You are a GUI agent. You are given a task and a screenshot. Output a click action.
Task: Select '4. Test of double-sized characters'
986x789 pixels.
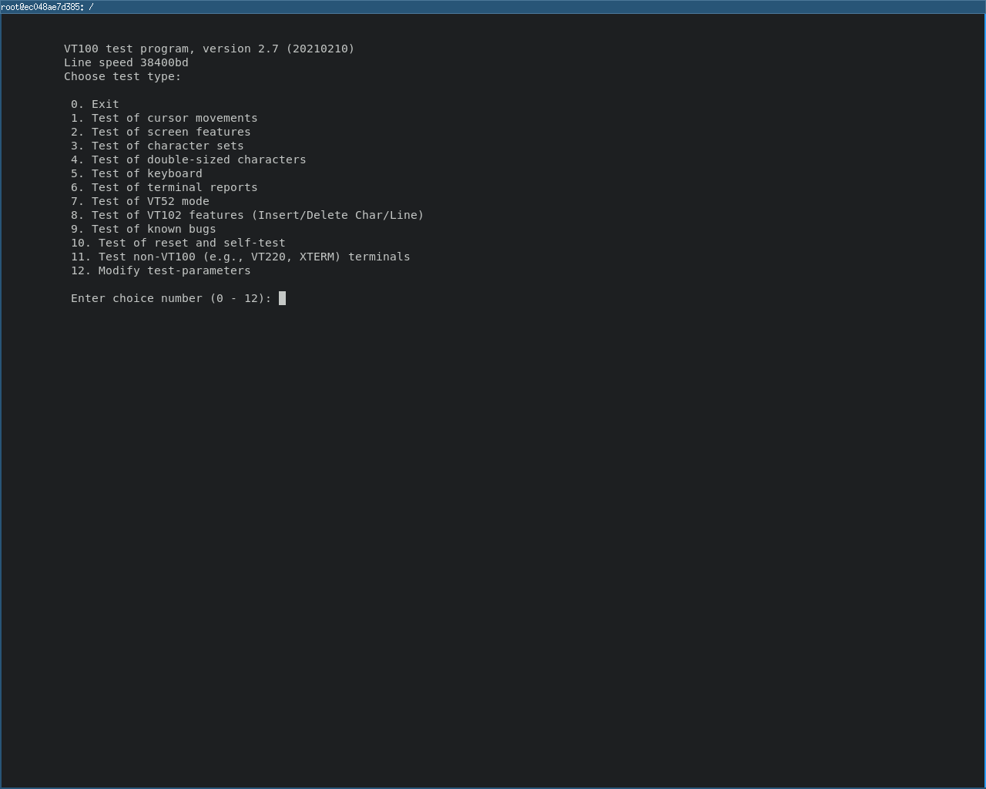point(189,159)
